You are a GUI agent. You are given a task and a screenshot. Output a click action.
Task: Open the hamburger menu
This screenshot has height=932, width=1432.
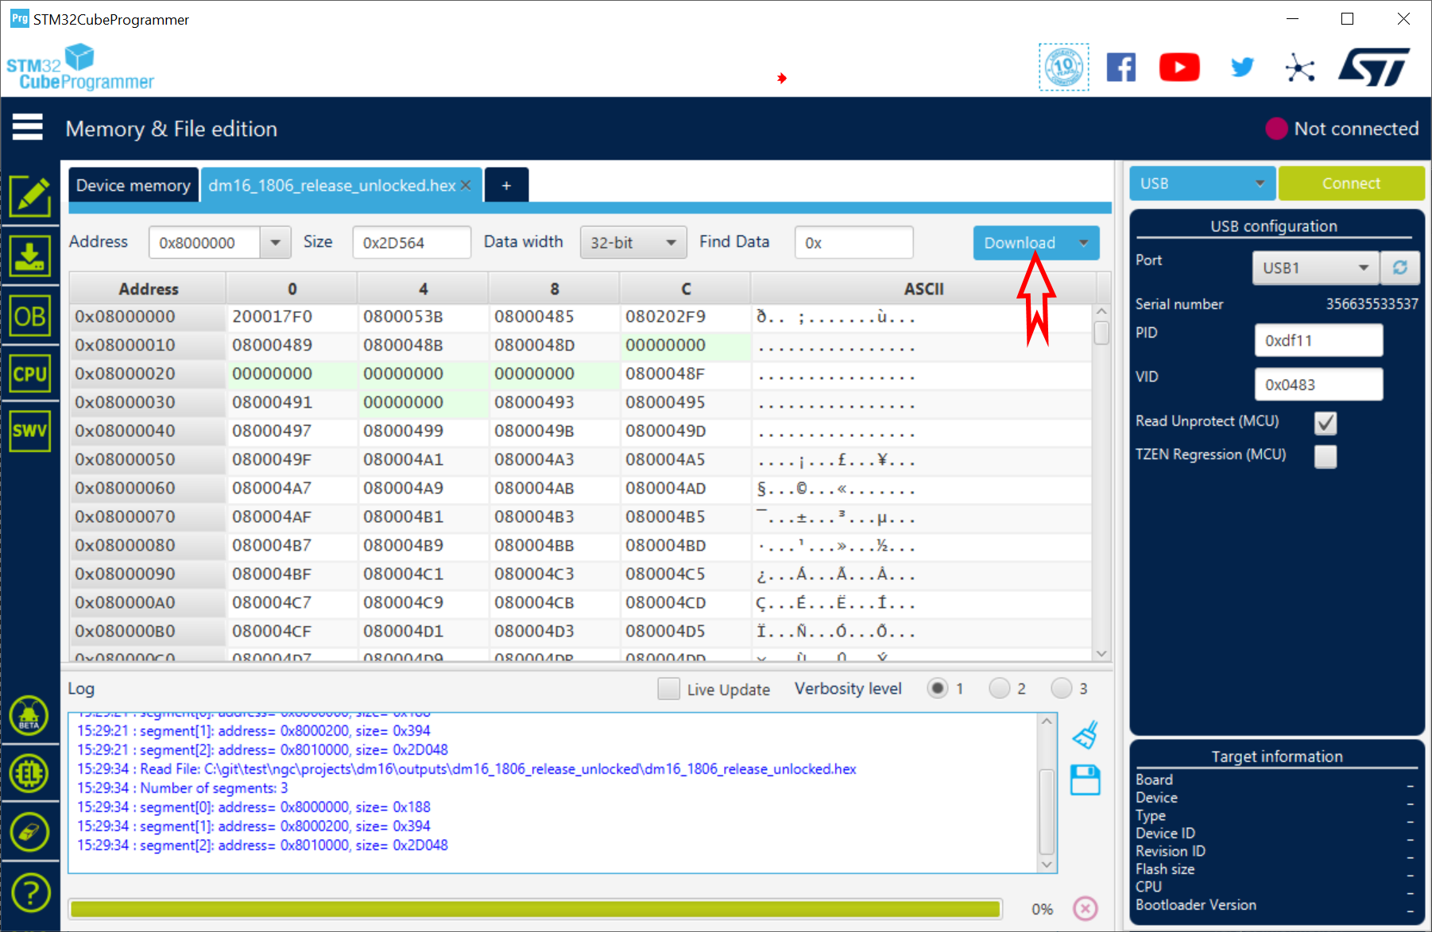pyautogui.click(x=28, y=127)
